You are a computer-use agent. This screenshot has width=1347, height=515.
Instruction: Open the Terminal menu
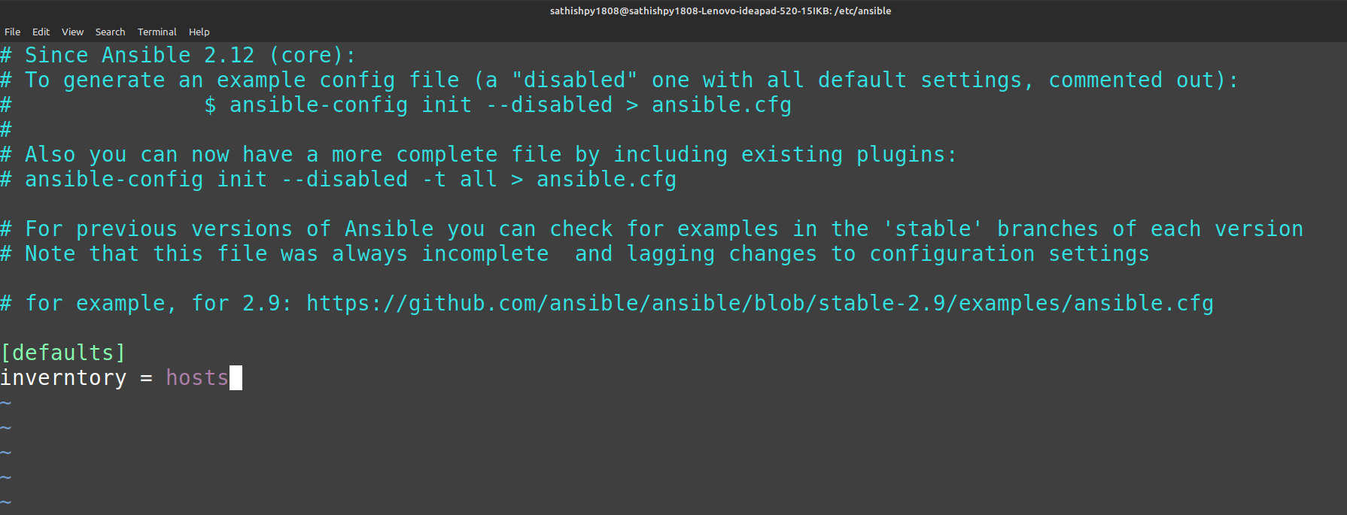(157, 32)
